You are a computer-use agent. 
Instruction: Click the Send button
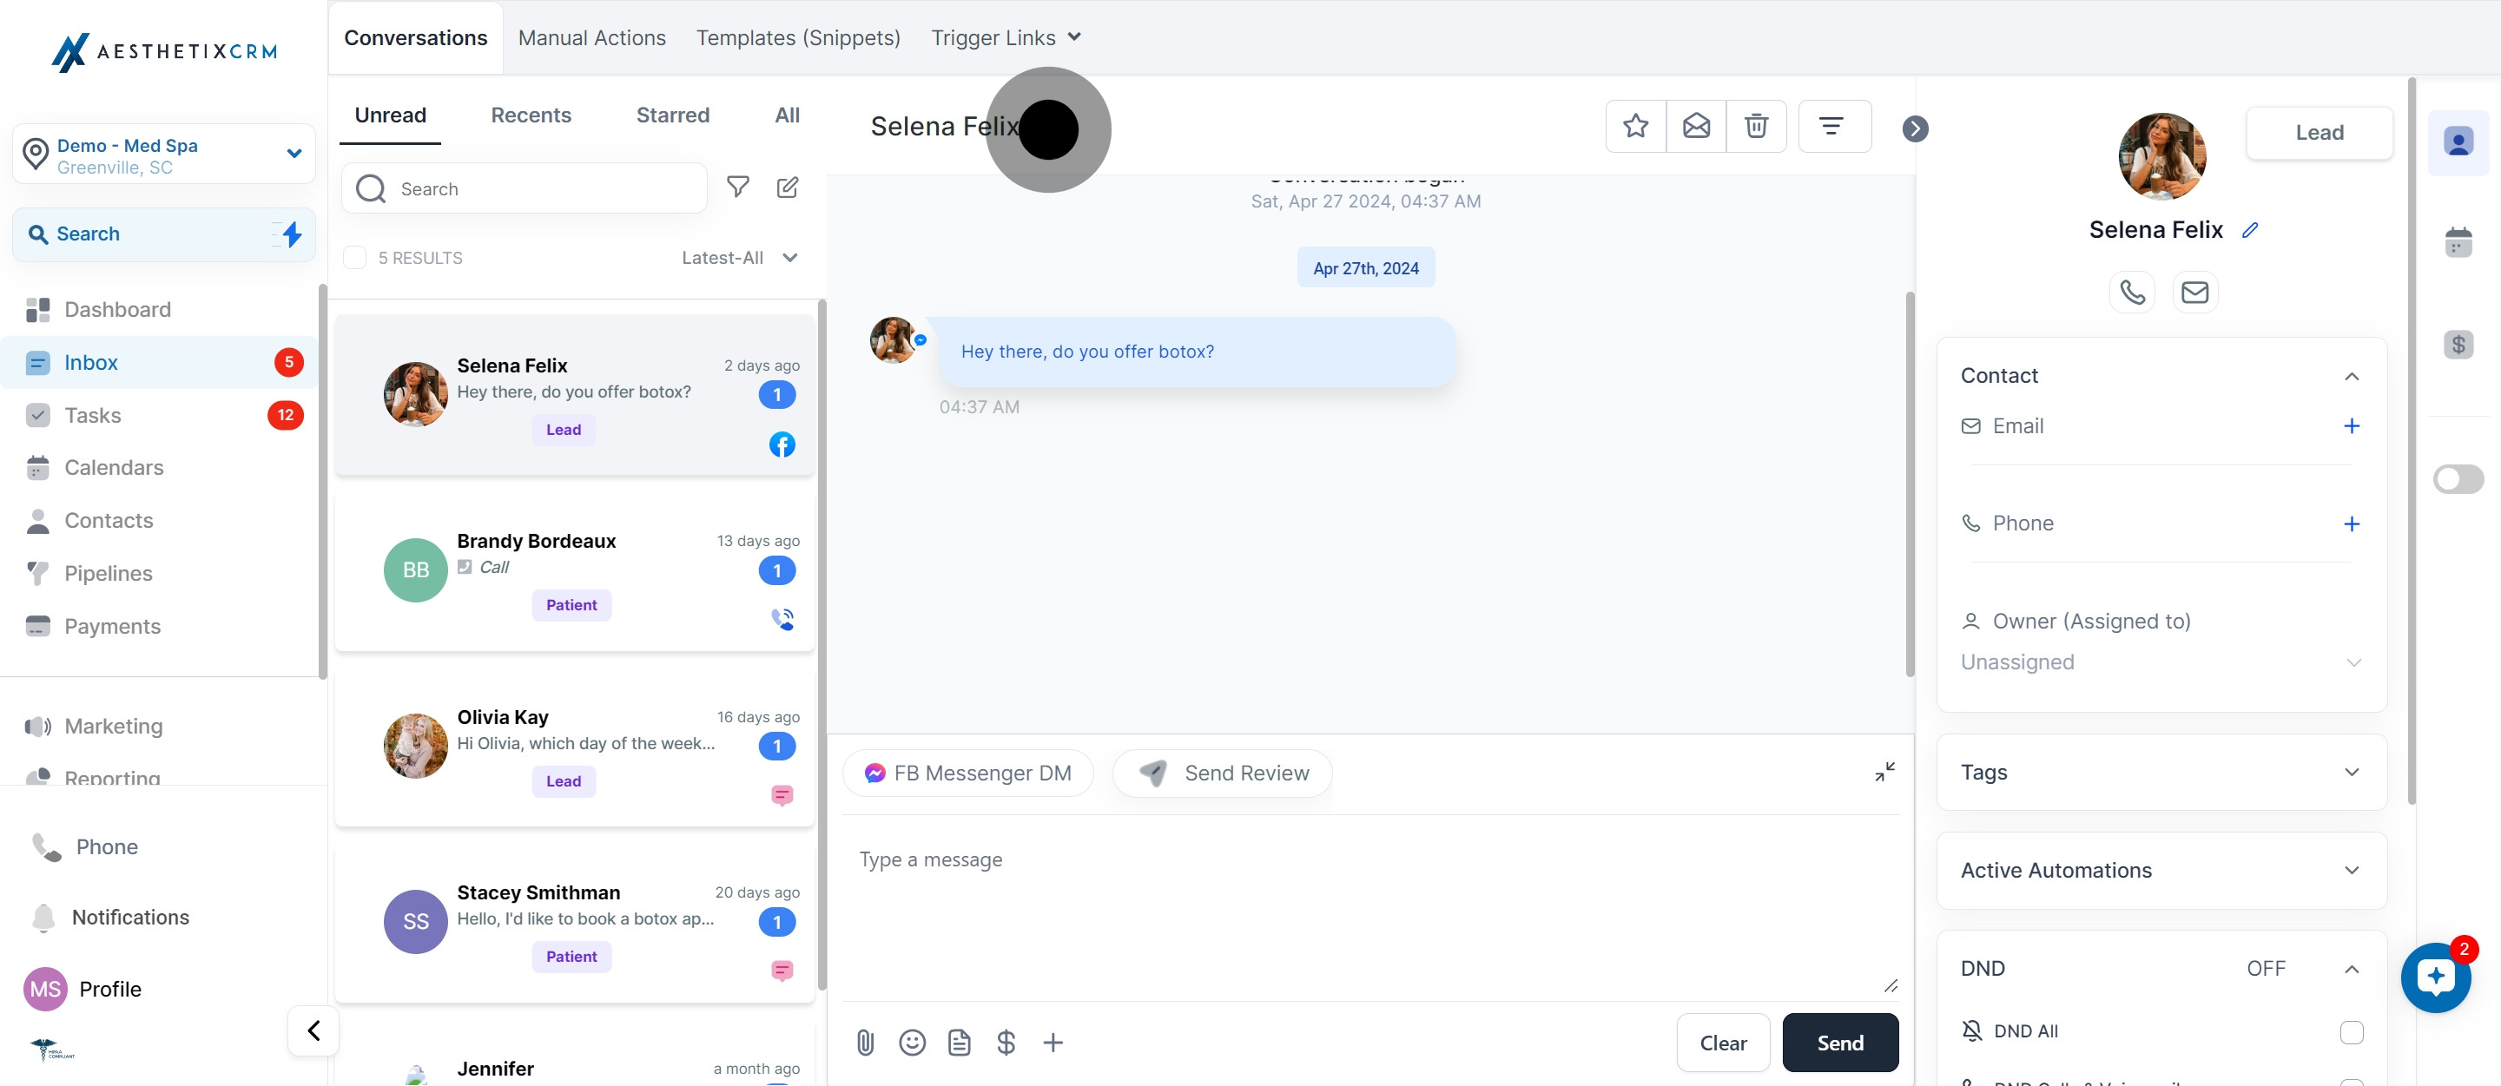[x=1839, y=1043]
